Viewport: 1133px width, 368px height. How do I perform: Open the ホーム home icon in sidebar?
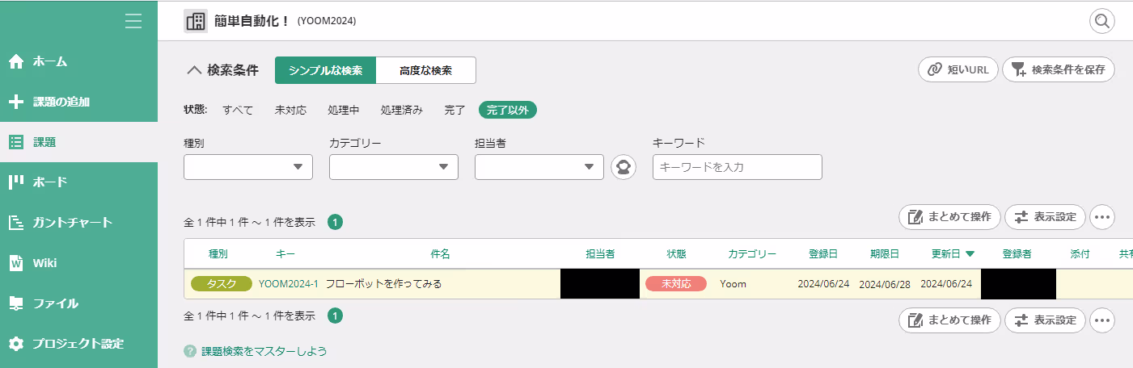pos(15,61)
